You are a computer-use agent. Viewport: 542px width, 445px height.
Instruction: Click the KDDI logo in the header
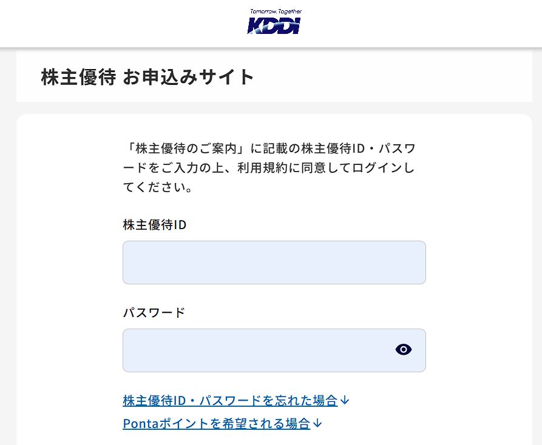coord(274,25)
